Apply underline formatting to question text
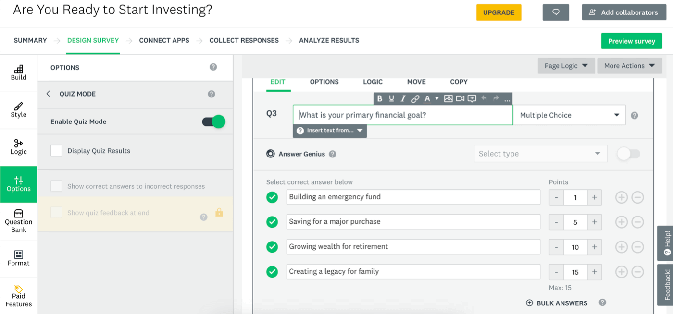Image resolution: width=673 pixels, height=314 pixels. point(391,98)
